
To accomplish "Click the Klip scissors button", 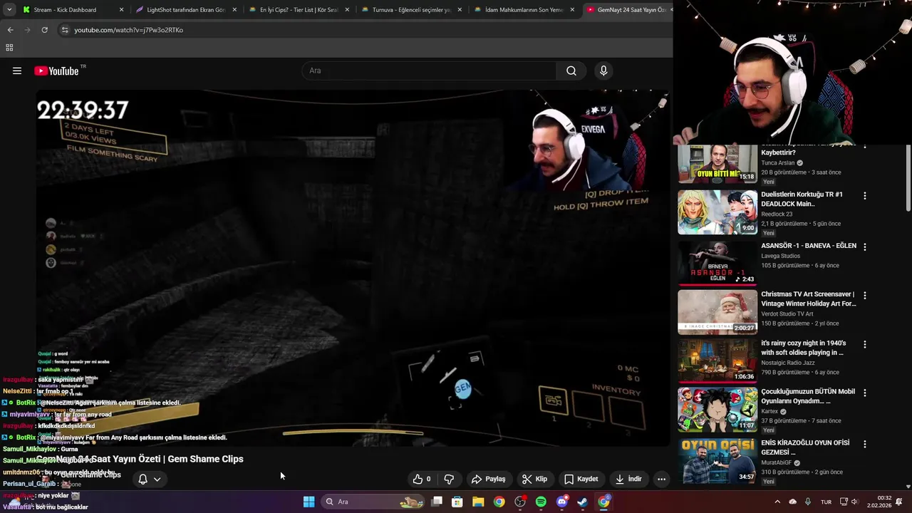I will pyautogui.click(x=535, y=479).
